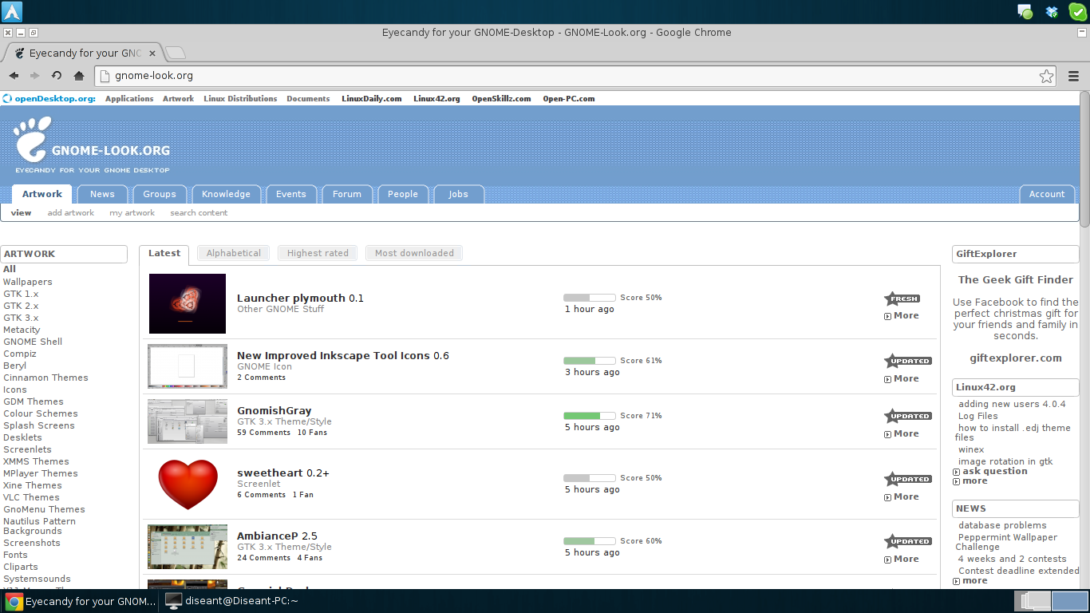Open the Events tab
This screenshot has height=613, width=1090.
pyautogui.click(x=291, y=194)
